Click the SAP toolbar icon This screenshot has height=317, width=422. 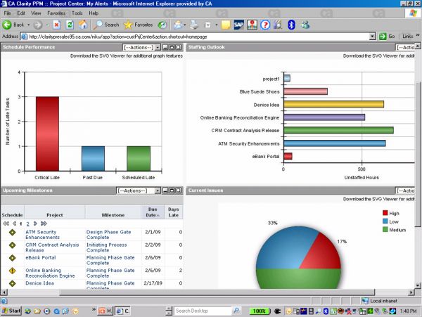(238, 25)
